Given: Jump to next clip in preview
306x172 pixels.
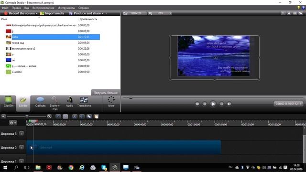Looking at the screenshot, I should tap(229, 104).
